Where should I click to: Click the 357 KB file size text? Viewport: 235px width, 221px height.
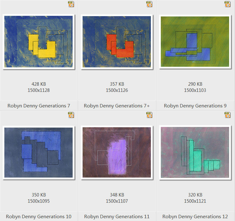tap(117, 84)
